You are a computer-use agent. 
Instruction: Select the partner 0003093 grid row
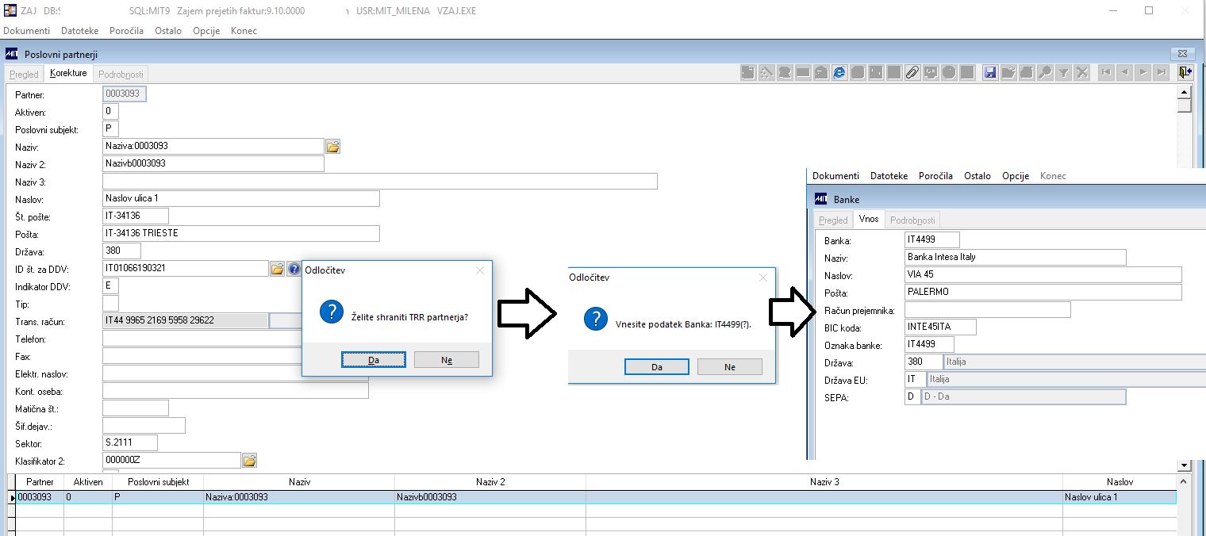pyautogui.click(x=593, y=497)
